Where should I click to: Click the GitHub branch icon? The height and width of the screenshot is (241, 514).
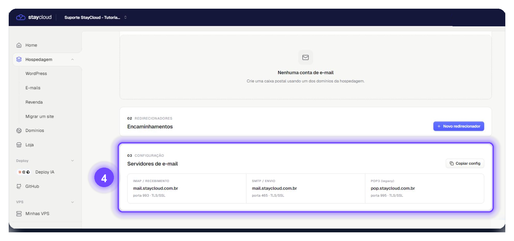click(x=19, y=186)
